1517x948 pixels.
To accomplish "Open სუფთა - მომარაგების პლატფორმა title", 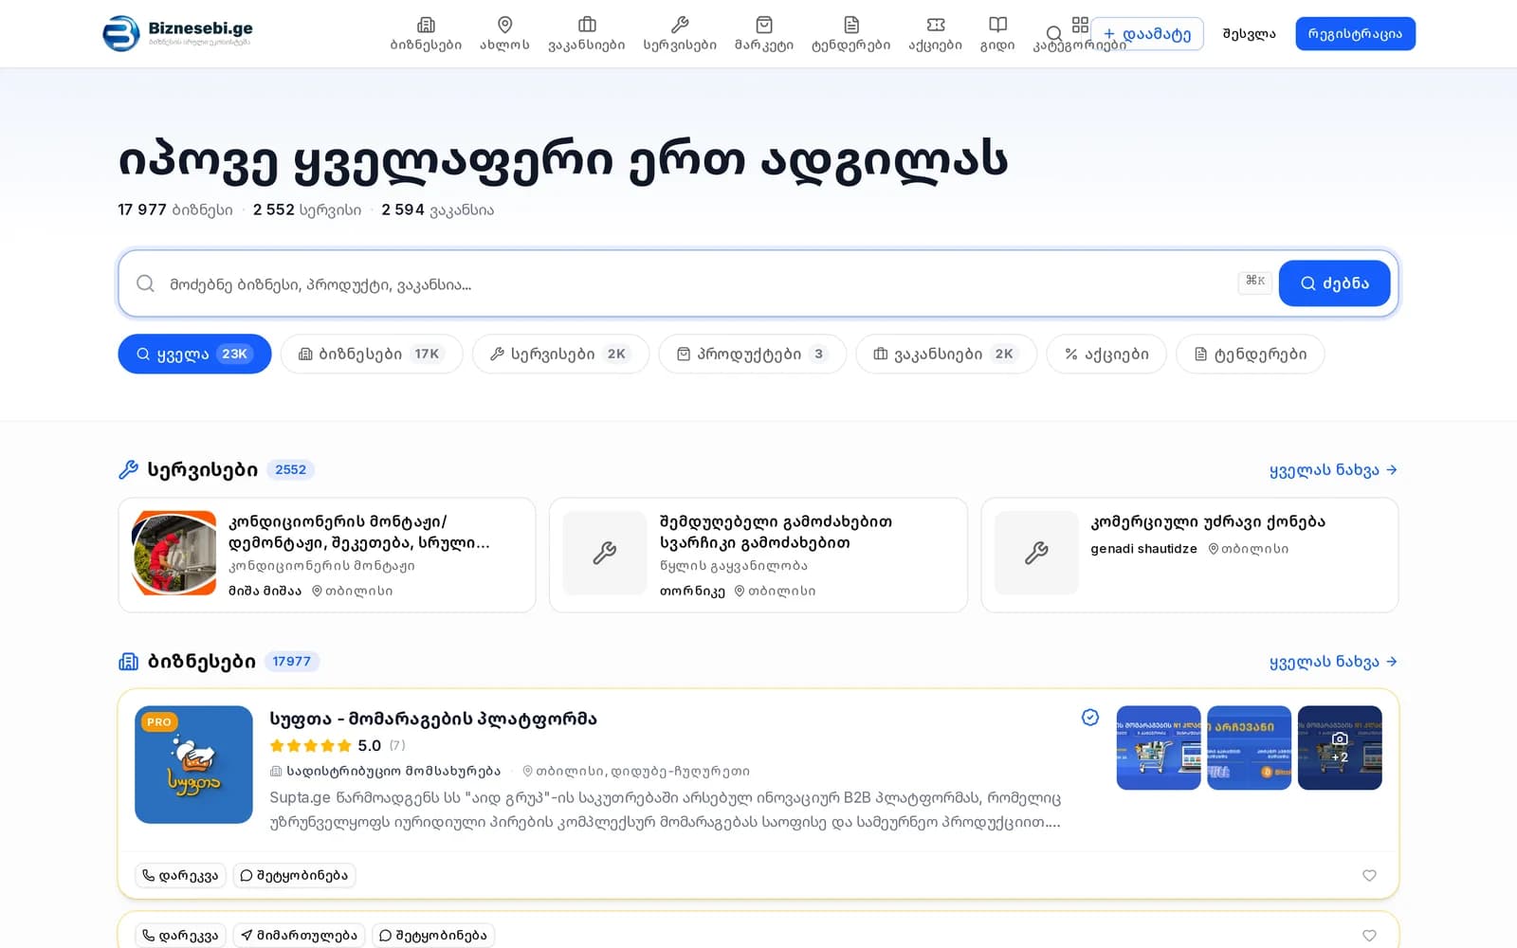I will click(433, 719).
